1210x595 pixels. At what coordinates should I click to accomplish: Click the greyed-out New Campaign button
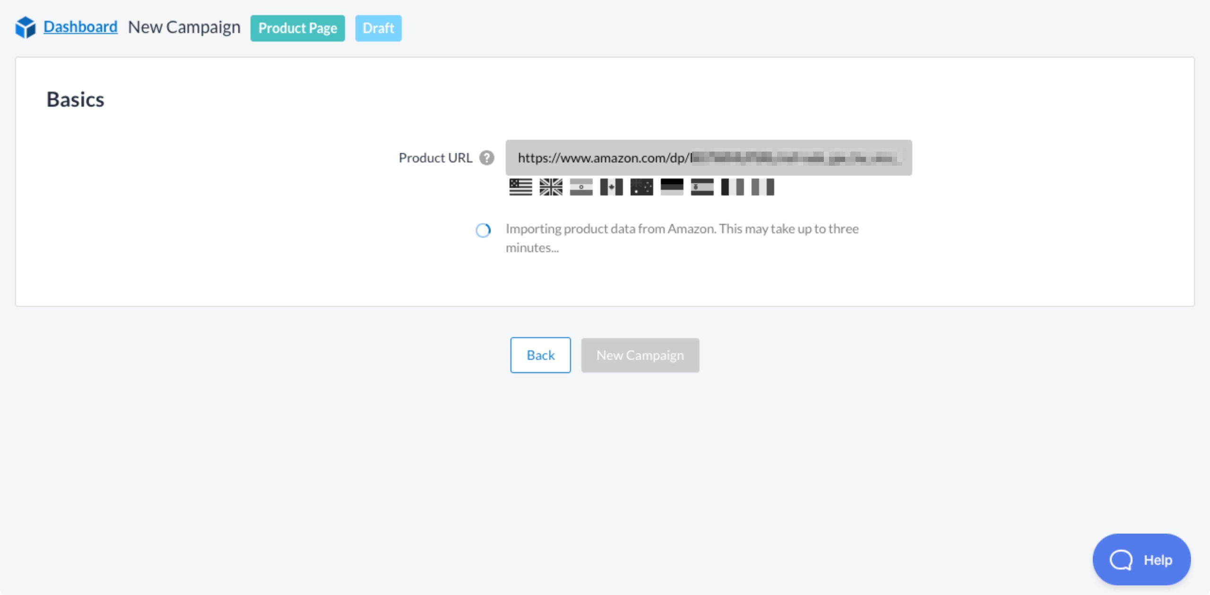click(639, 355)
